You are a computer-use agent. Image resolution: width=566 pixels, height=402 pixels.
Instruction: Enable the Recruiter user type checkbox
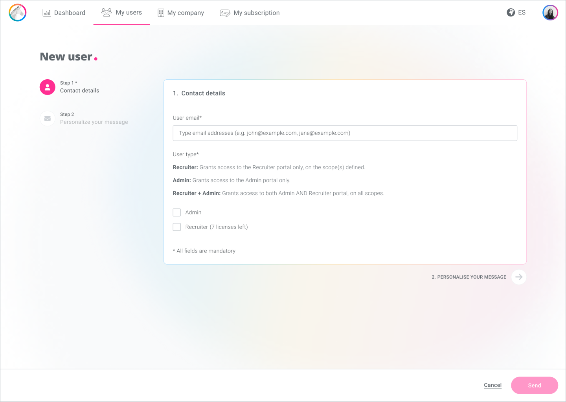pyautogui.click(x=177, y=227)
